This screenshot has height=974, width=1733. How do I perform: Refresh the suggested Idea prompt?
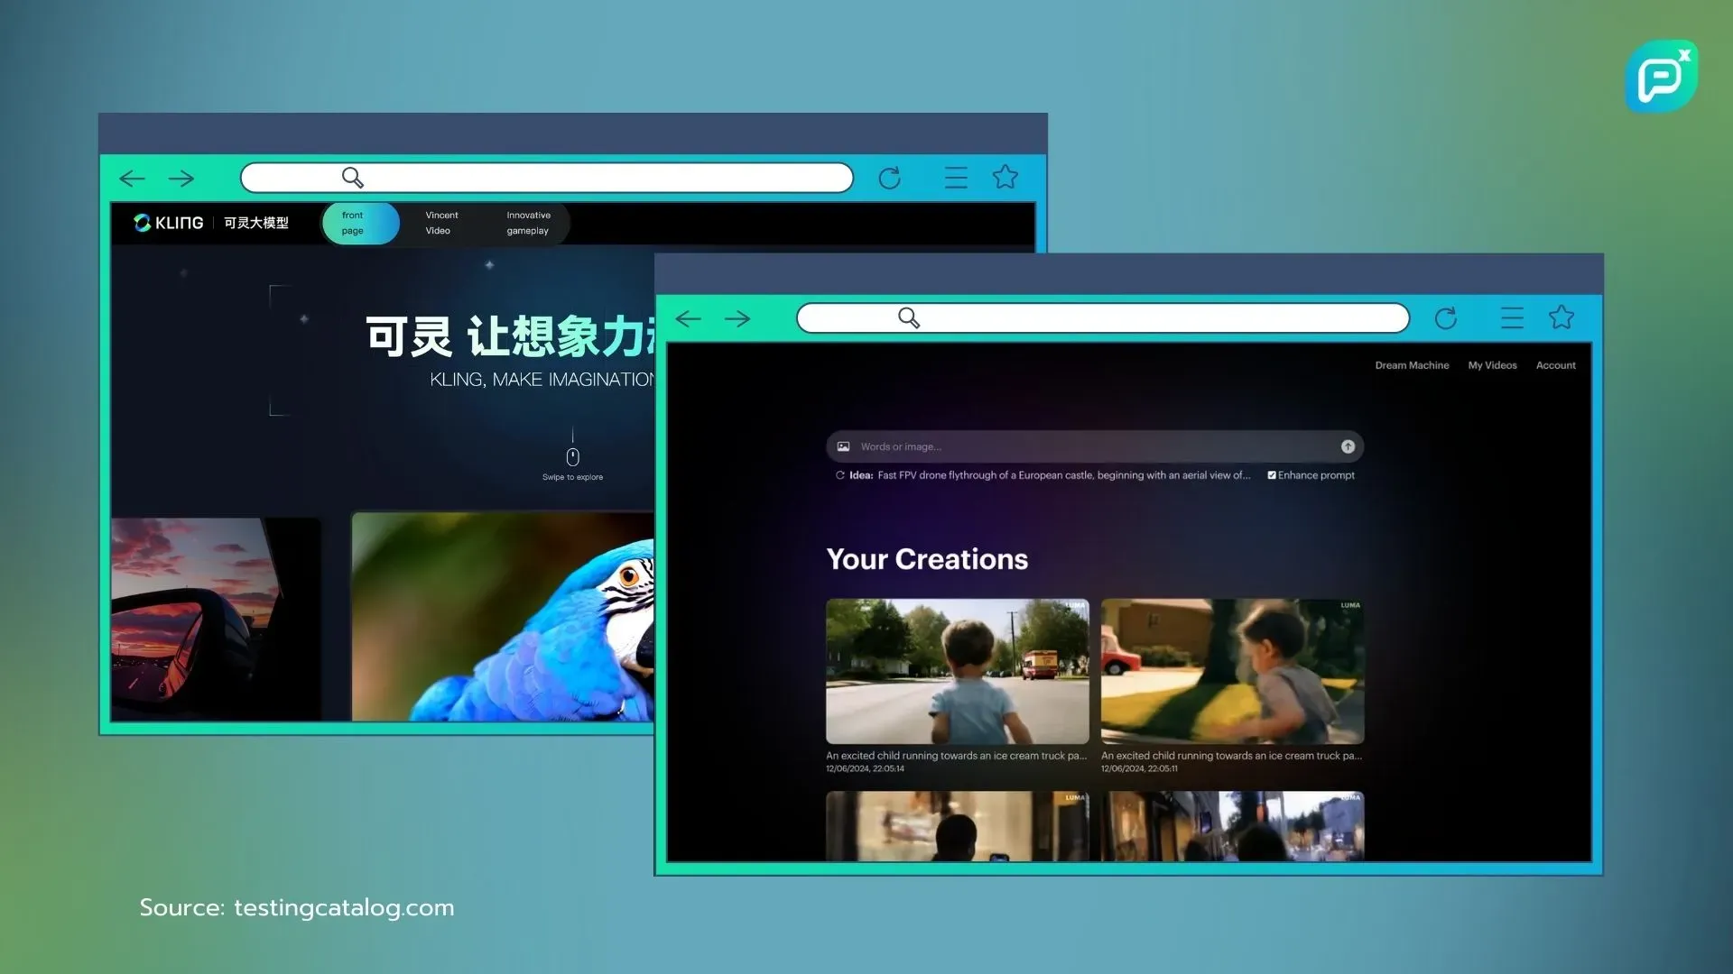(839, 475)
